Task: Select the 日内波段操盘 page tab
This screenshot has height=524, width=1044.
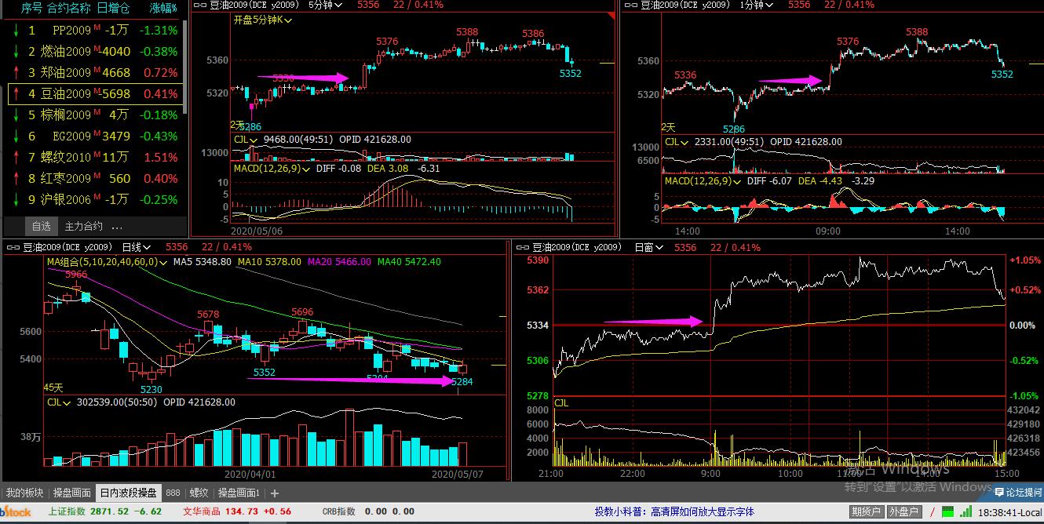Action: (128, 493)
